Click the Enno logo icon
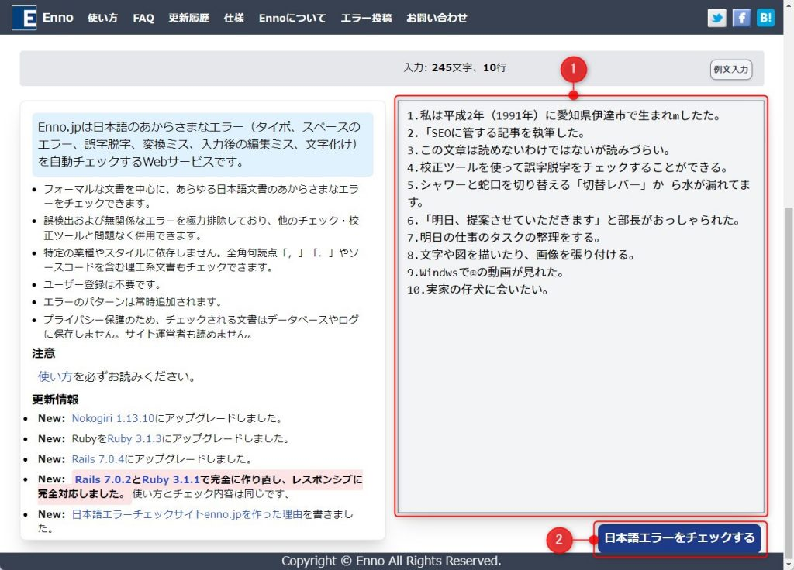This screenshot has height=570, width=794. coord(24,18)
